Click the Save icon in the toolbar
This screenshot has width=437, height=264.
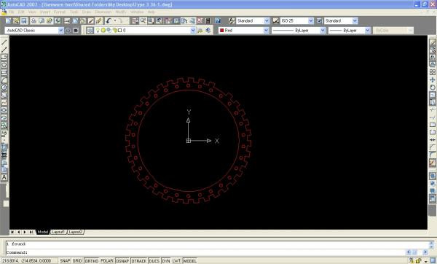24,21
